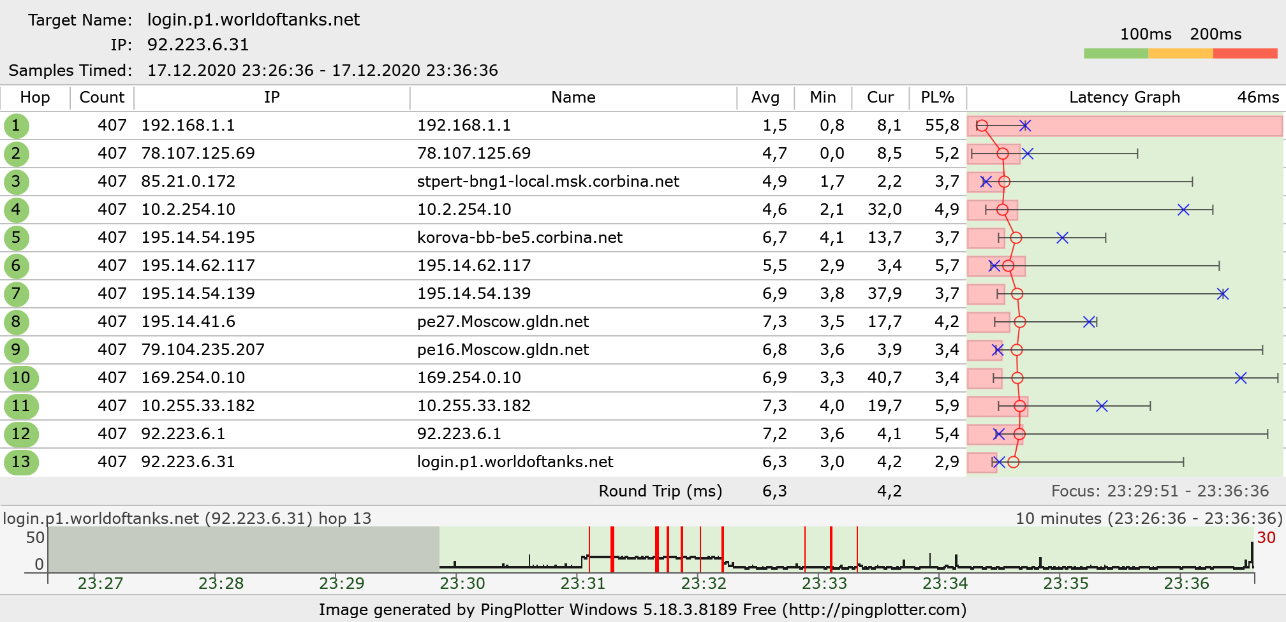The height and width of the screenshot is (622, 1286).
Task: Click the Latency Graph column header
Action: pos(1125,98)
